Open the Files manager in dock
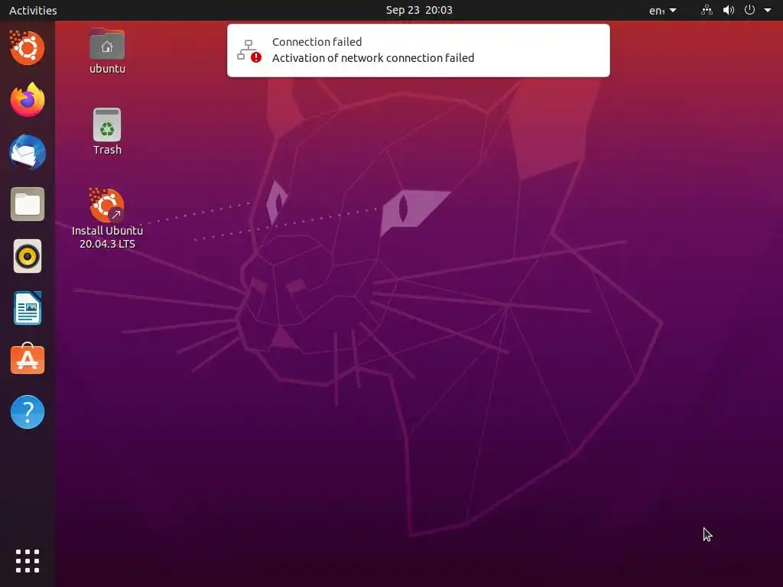Screen dimensions: 783x587 point(28,204)
